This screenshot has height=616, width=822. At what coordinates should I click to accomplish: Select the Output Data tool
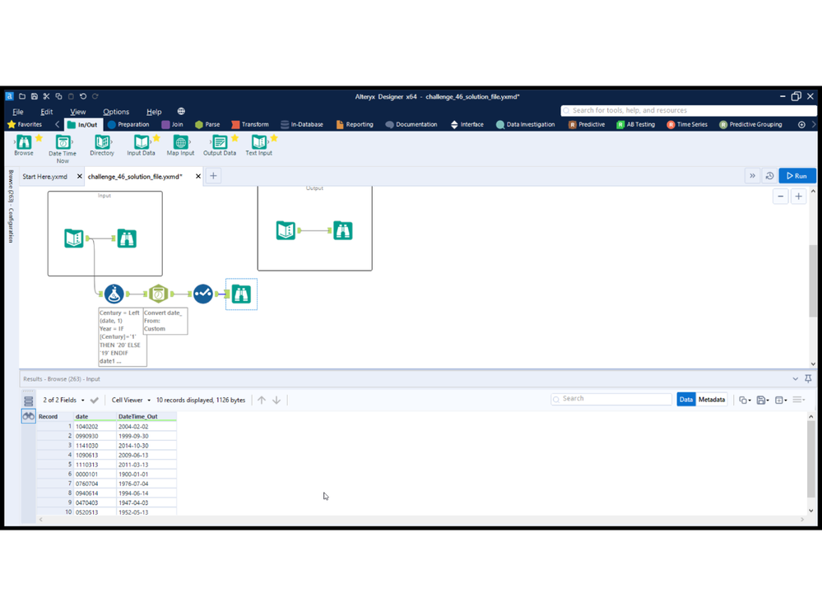pos(220,145)
